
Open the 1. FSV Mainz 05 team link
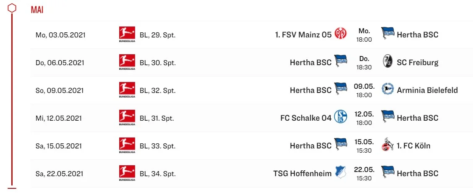[x=303, y=35]
